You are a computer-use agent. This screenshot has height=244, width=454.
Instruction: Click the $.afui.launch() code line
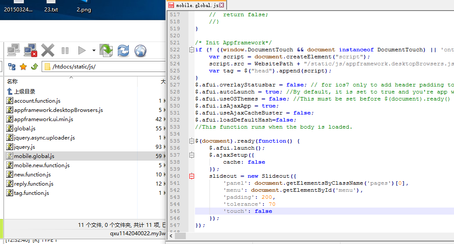237,148
